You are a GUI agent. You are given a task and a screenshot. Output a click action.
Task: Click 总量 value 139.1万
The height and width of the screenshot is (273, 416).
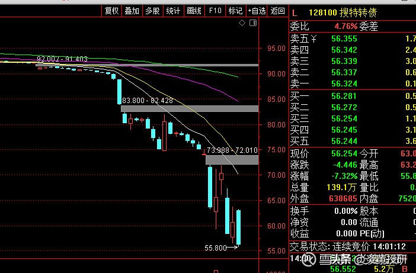coord(341,187)
